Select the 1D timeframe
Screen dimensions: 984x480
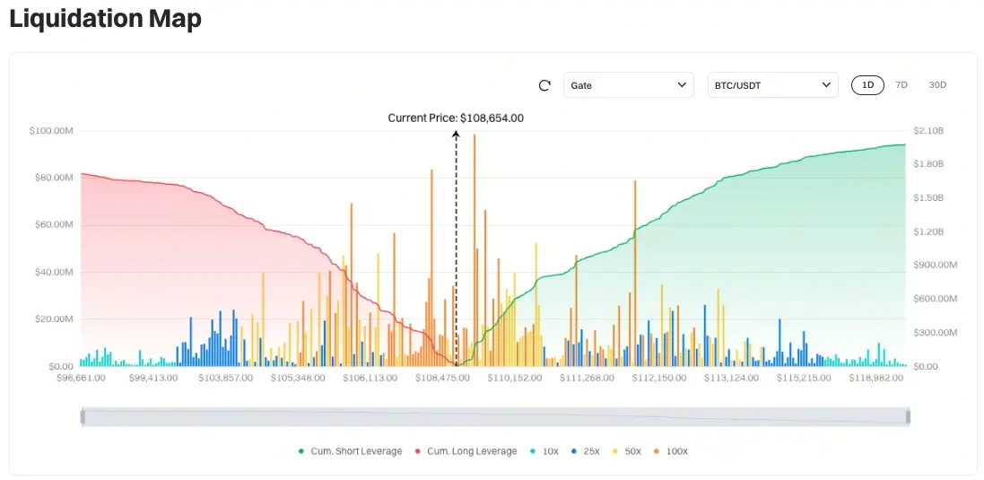point(867,84)
